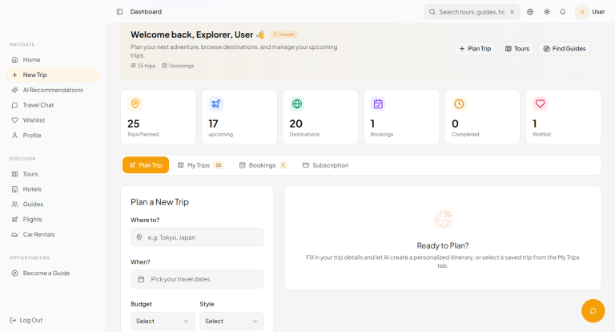615x332 pixels.
Task: Open the language globe icon
Action: pos(530,12)
